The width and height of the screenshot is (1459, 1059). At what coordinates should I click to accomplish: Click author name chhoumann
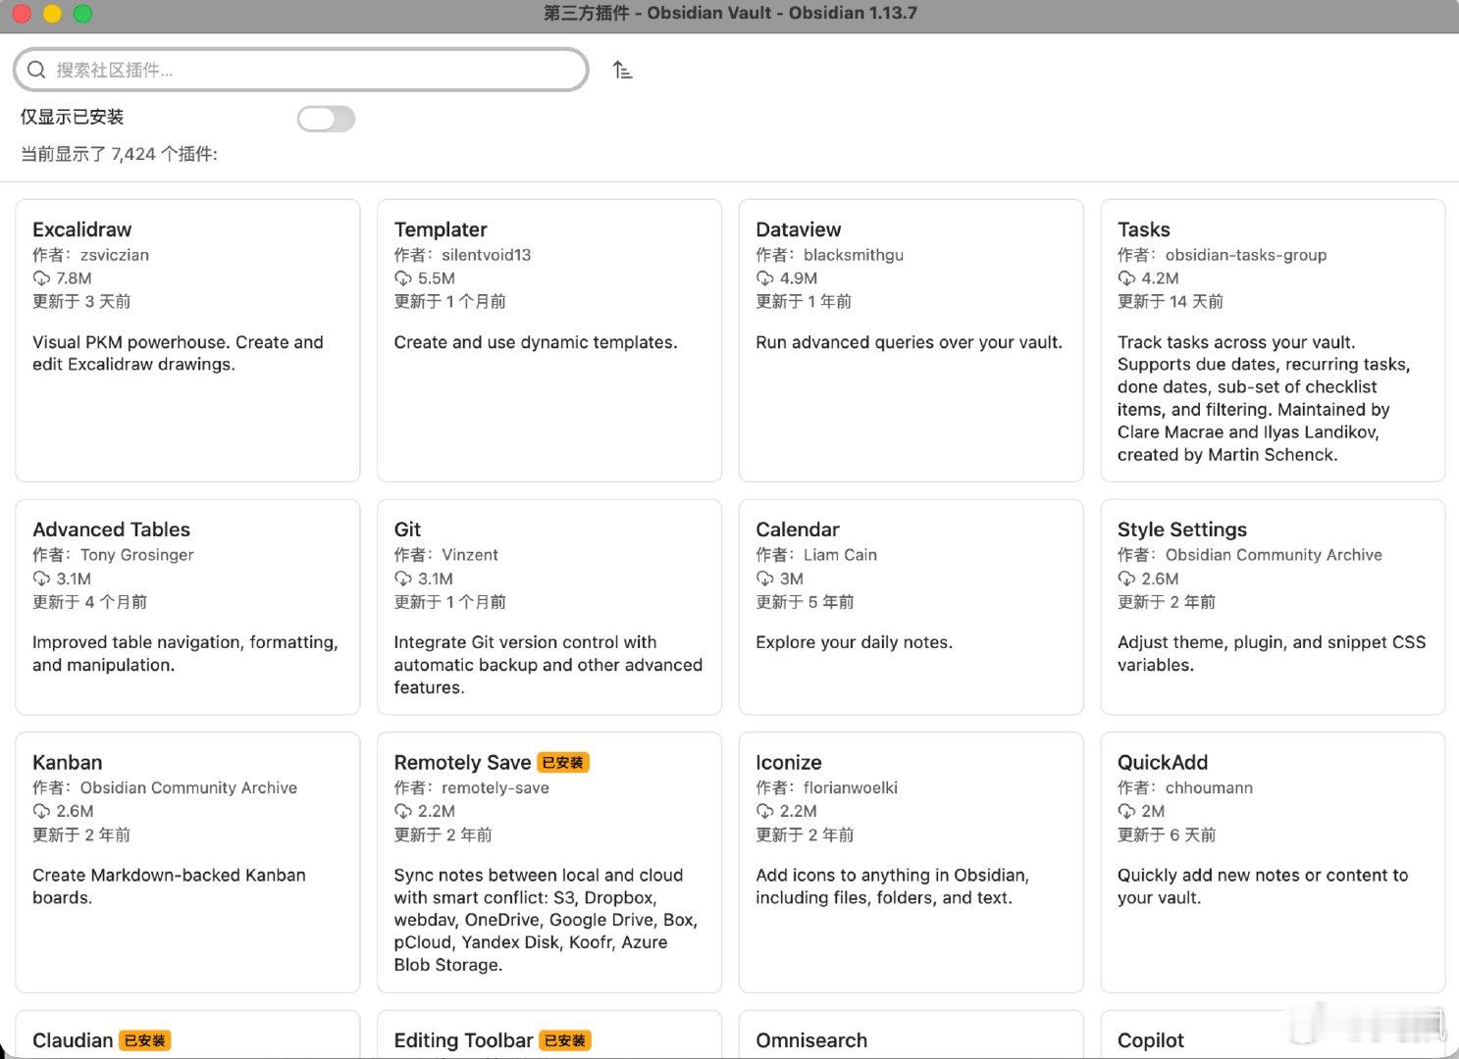pos(1209,787)
